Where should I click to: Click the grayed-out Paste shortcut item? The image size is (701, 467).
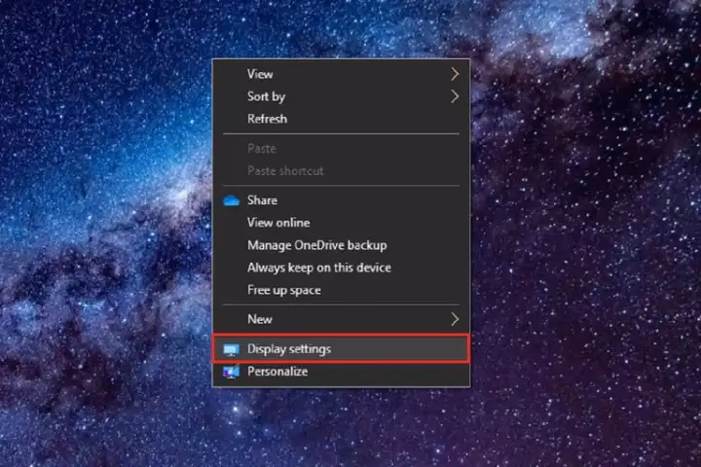(341, 170)
